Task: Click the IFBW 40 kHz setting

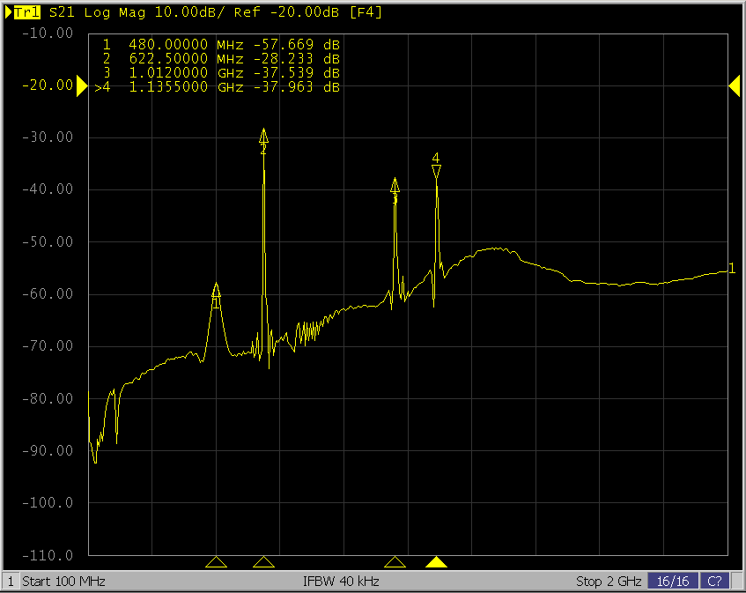Action: (341, 582)
